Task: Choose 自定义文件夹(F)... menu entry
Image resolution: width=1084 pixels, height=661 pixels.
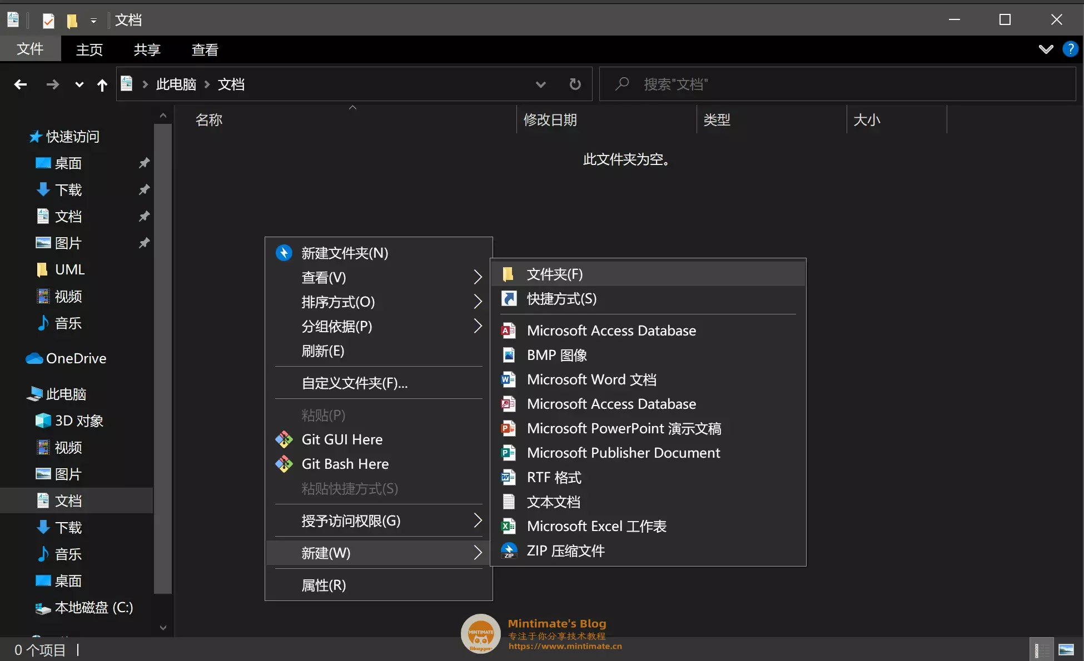Action: pyautogui.click(x=379, y=383)
